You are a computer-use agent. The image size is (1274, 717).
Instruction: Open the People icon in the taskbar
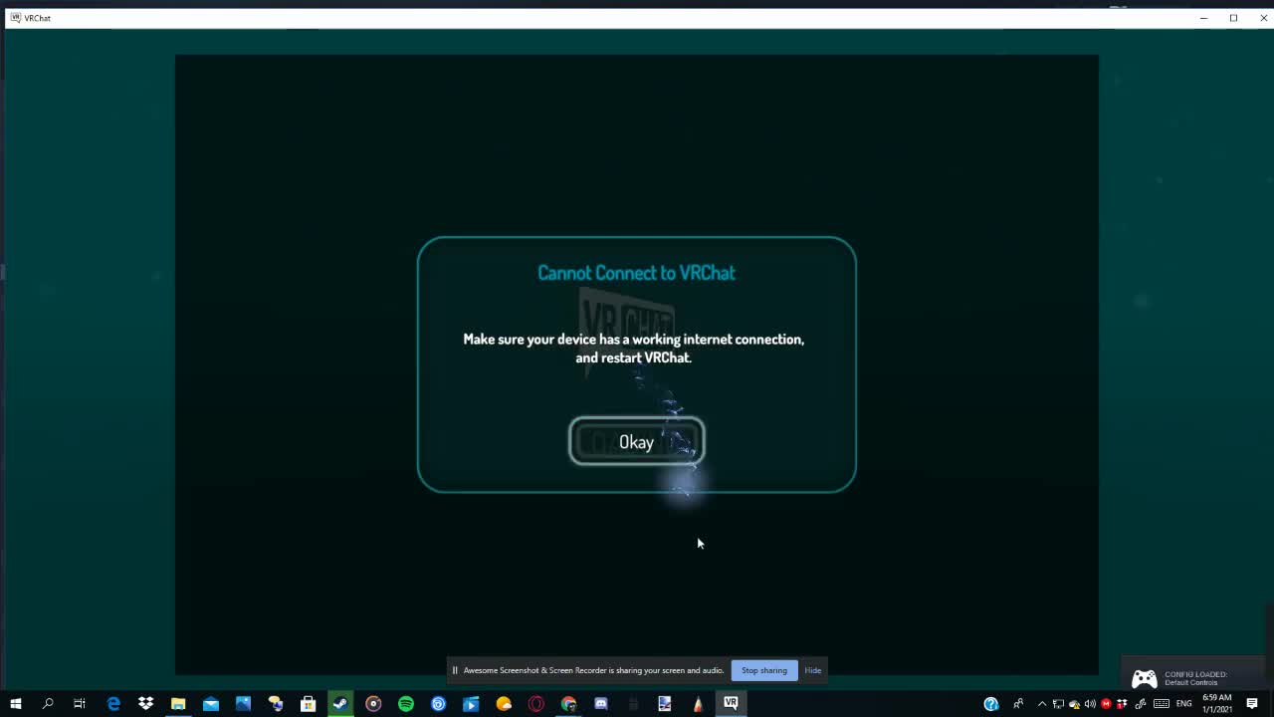(x=1018, y=704)
